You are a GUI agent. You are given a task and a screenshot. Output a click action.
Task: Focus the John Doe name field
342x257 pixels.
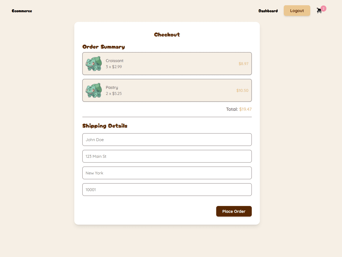167,140
